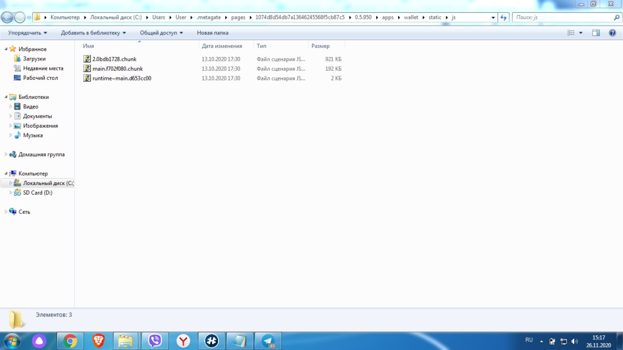The height and width of the screenshot is (350, 623).
Task: Refresh the folder next to the address bar
Action: pos(504,17)
